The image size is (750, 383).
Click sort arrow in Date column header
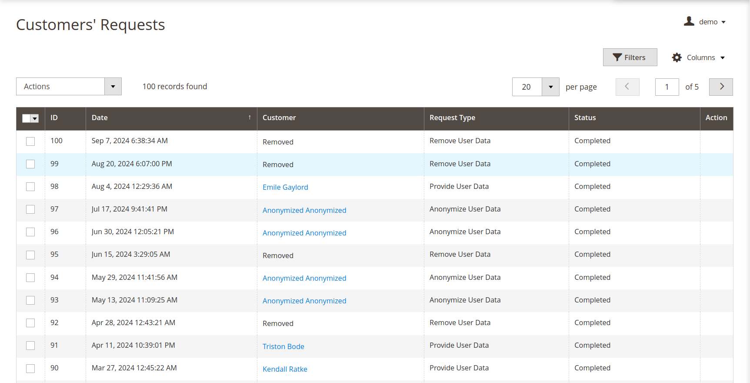click(x=250, y=118)
